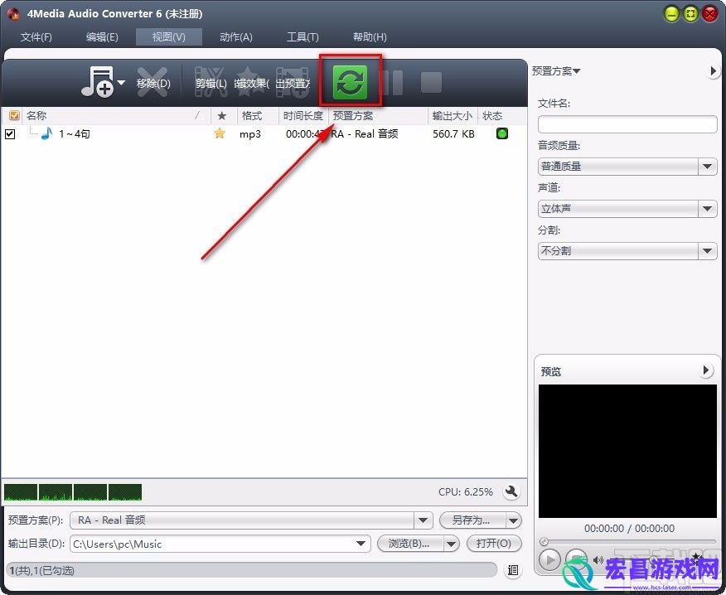Click the speaker volume icon

[x=598, y=560]
